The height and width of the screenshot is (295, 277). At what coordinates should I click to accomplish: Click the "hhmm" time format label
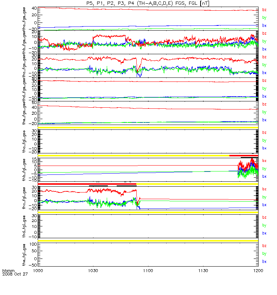click(x=8, y=271)
